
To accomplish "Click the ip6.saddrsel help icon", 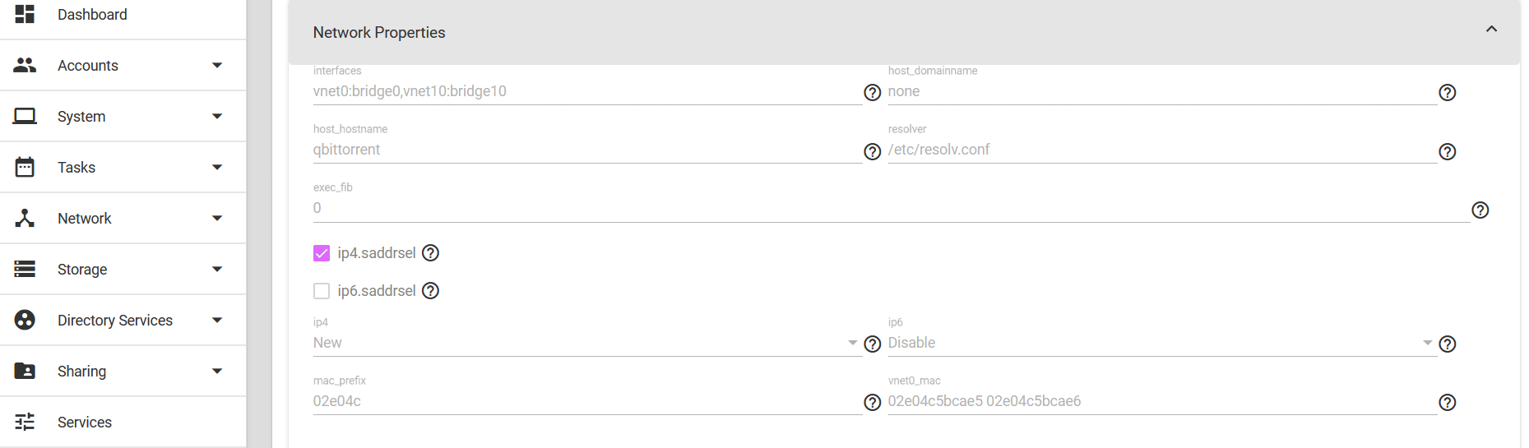I will [431, 291].
